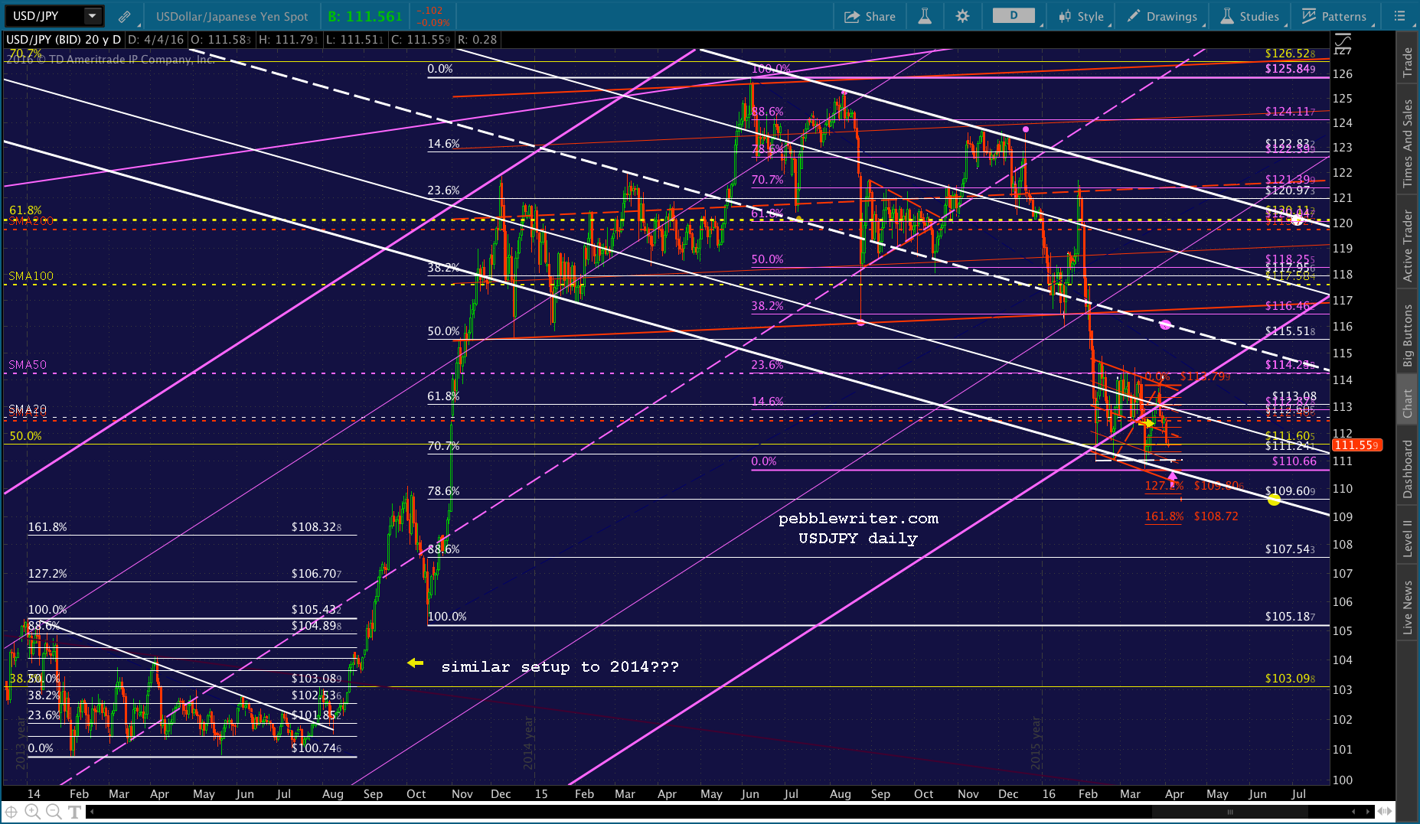The height and width of the screenshot is (824, 1420).
Task: Click the yellow arrow beside the 2014 note
Action: point(415,663)
